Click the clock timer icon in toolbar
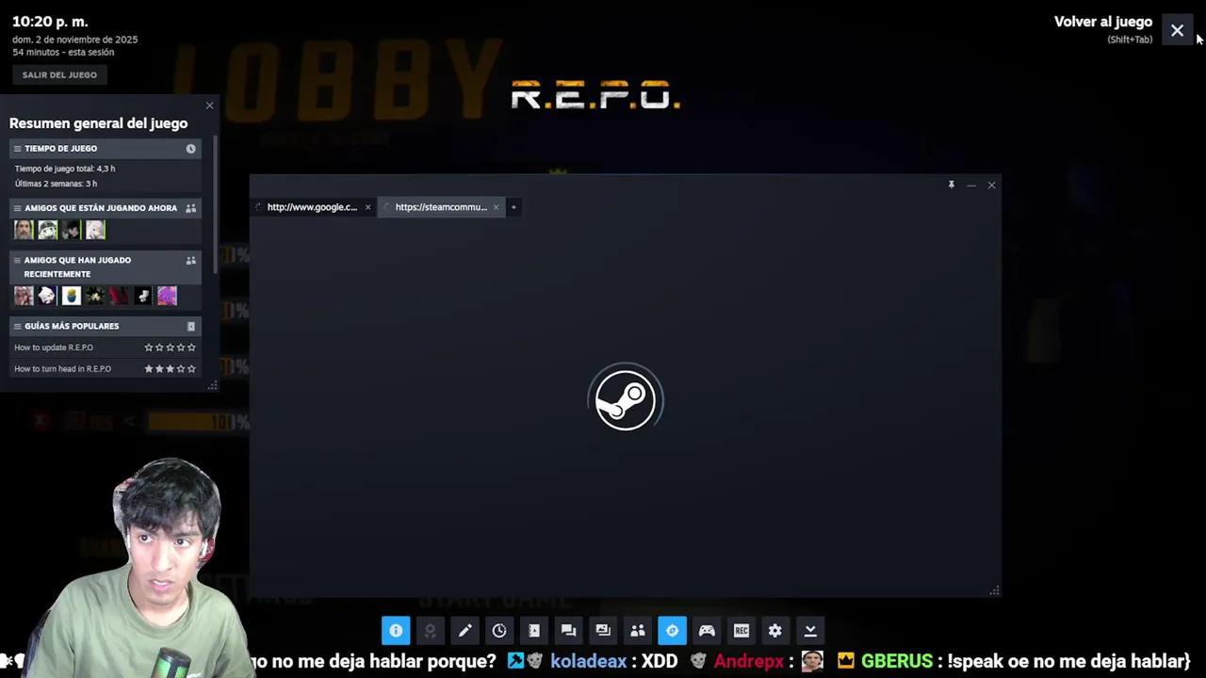The image size is (1206, 678). 499,631
